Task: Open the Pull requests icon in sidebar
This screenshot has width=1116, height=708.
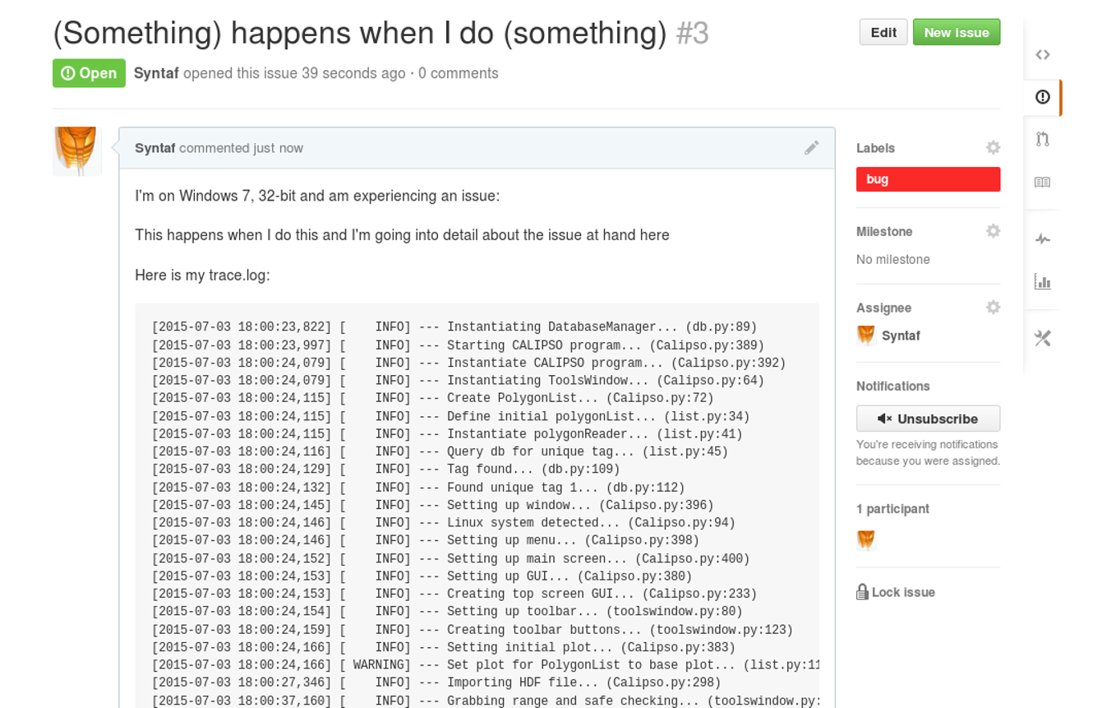Action: click(x=1042, y=139)
